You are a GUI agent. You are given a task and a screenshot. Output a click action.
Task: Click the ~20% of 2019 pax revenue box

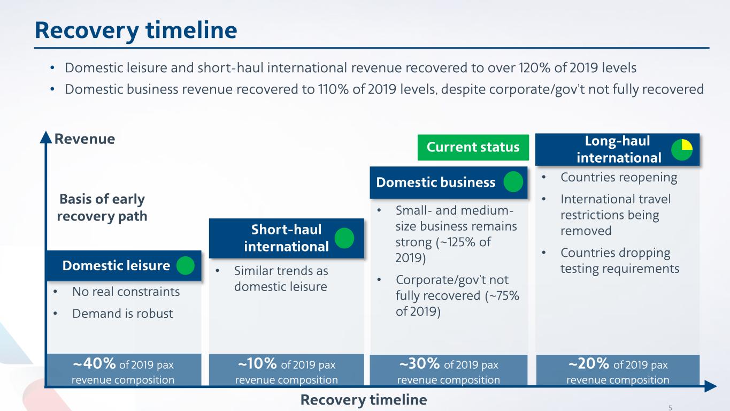[618, 370]
